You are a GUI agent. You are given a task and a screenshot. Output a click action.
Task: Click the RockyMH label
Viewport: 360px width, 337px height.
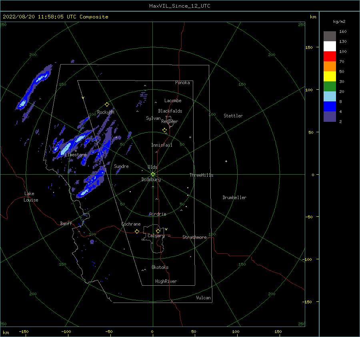pos(106,112)
